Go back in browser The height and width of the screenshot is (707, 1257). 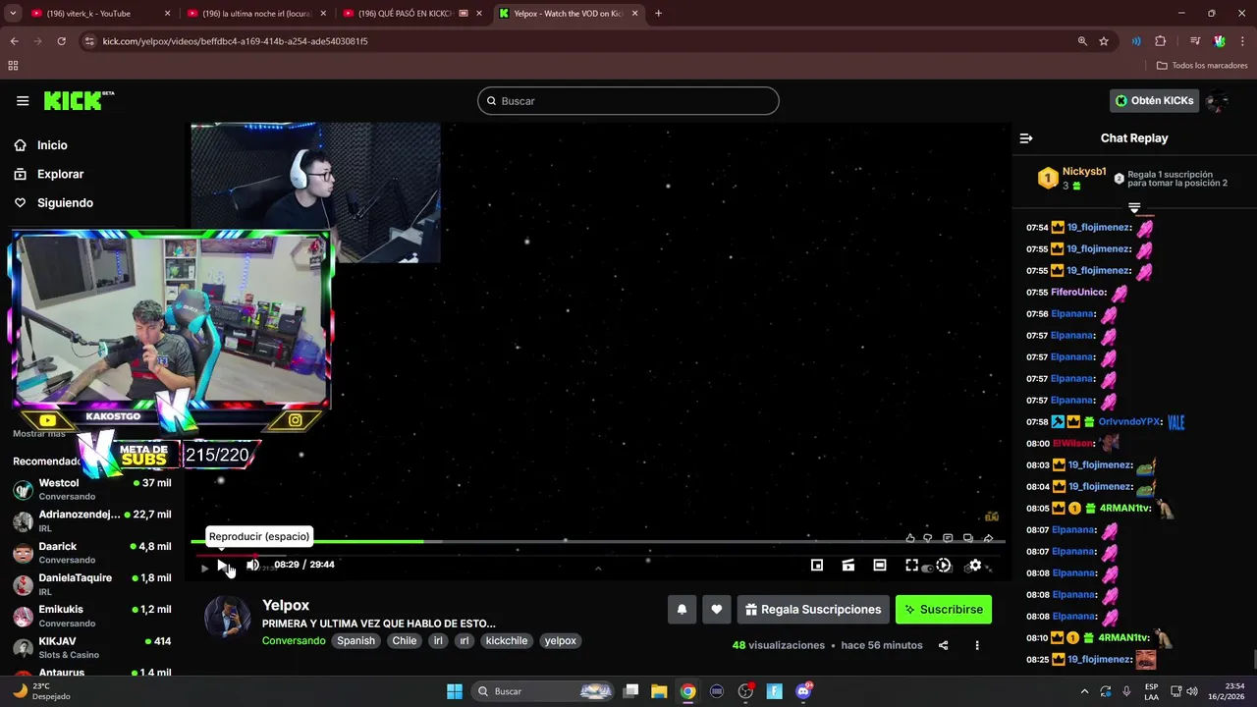(15, 41)
